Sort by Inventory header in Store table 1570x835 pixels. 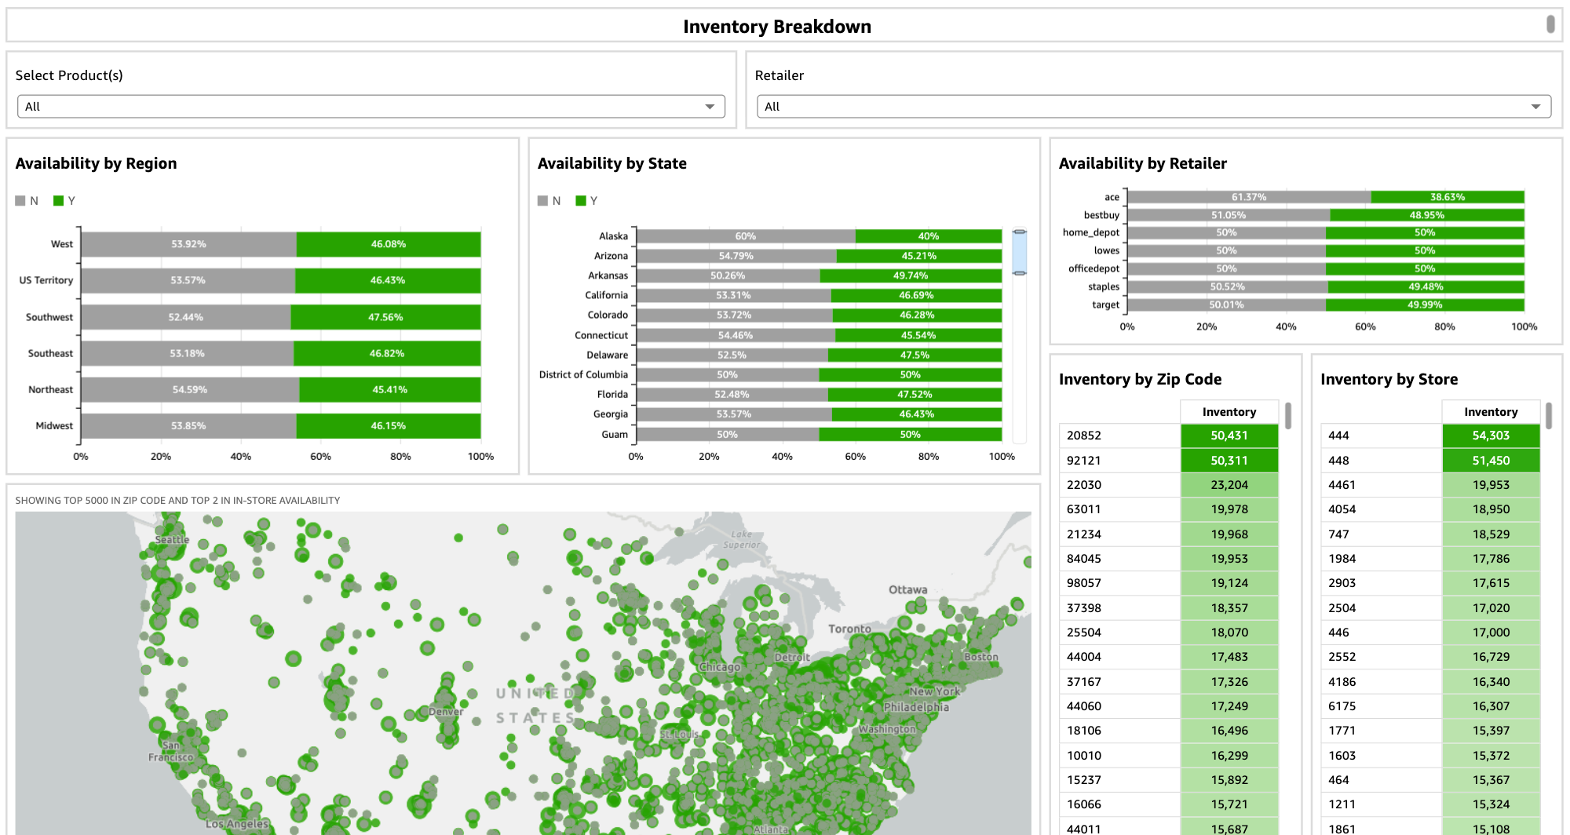(x=1490, y=412)
